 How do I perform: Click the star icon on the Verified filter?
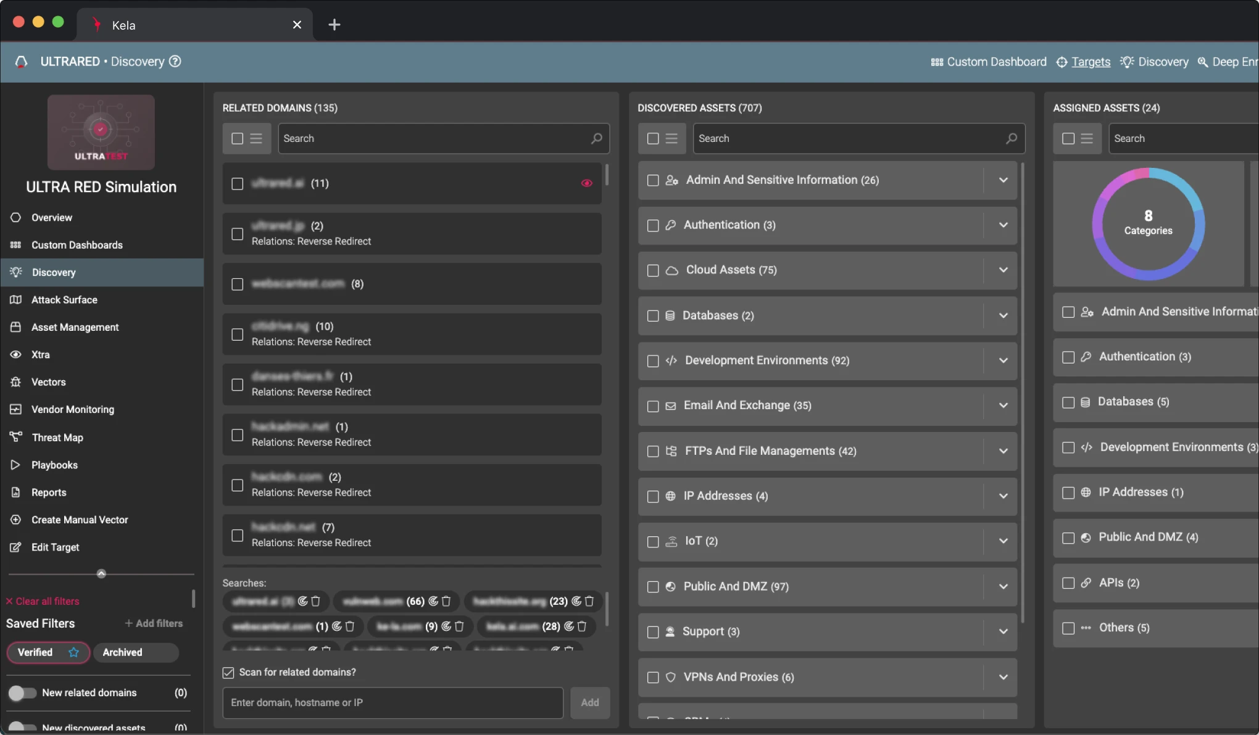coord(73,652)
